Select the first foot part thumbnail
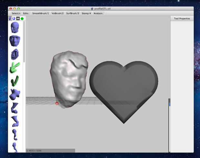200x158 pixels. [15, 108]
